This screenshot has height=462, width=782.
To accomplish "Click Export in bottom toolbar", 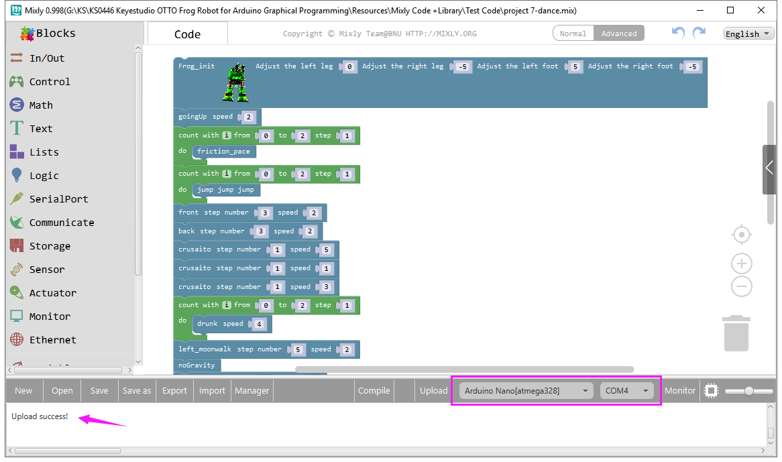I will (174, 391).
